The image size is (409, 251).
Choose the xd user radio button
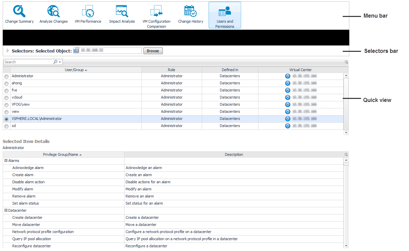pyautogui.click(x=6, y=126)
